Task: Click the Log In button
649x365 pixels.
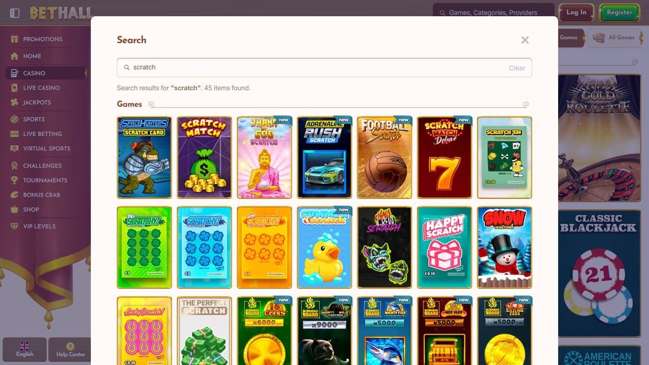Action: click(x=576, y=12)
